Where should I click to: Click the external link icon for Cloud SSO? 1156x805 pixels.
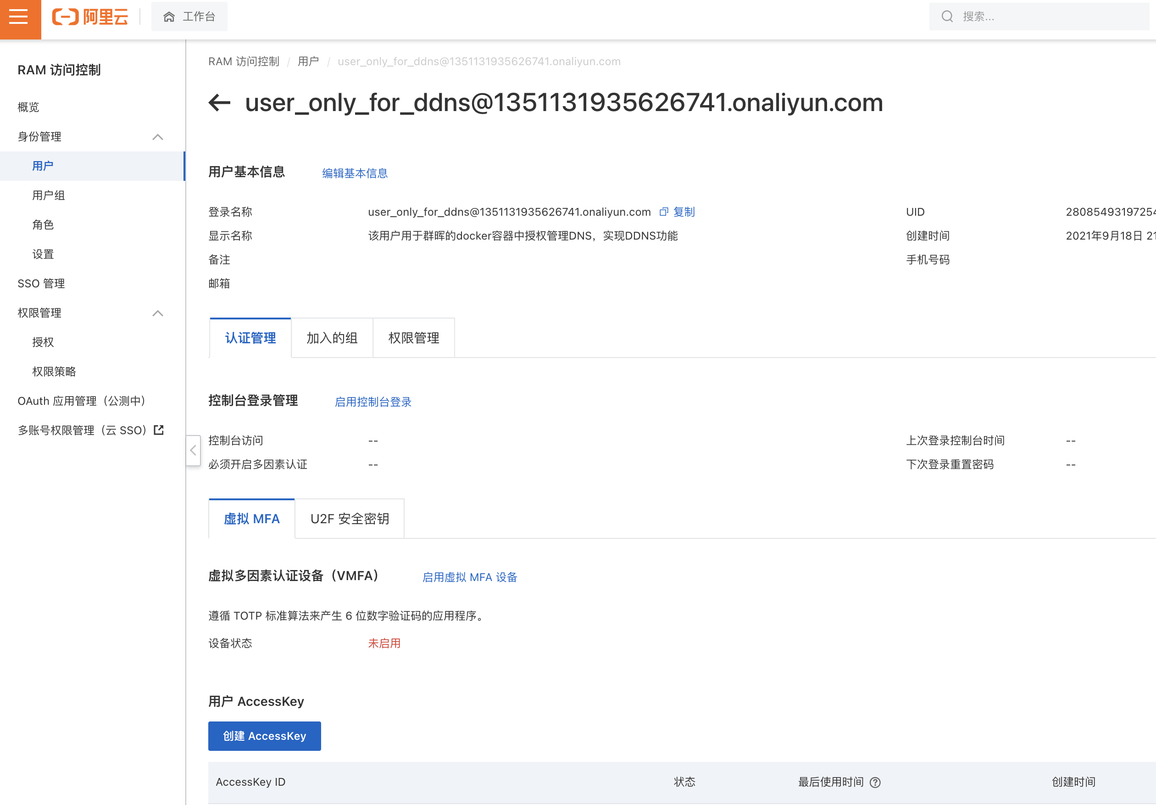[159, 430]
